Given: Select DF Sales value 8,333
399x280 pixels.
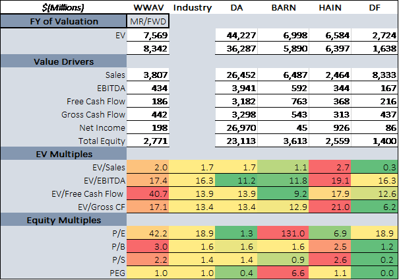Looking at the screenshot, I should coord(375,75).
